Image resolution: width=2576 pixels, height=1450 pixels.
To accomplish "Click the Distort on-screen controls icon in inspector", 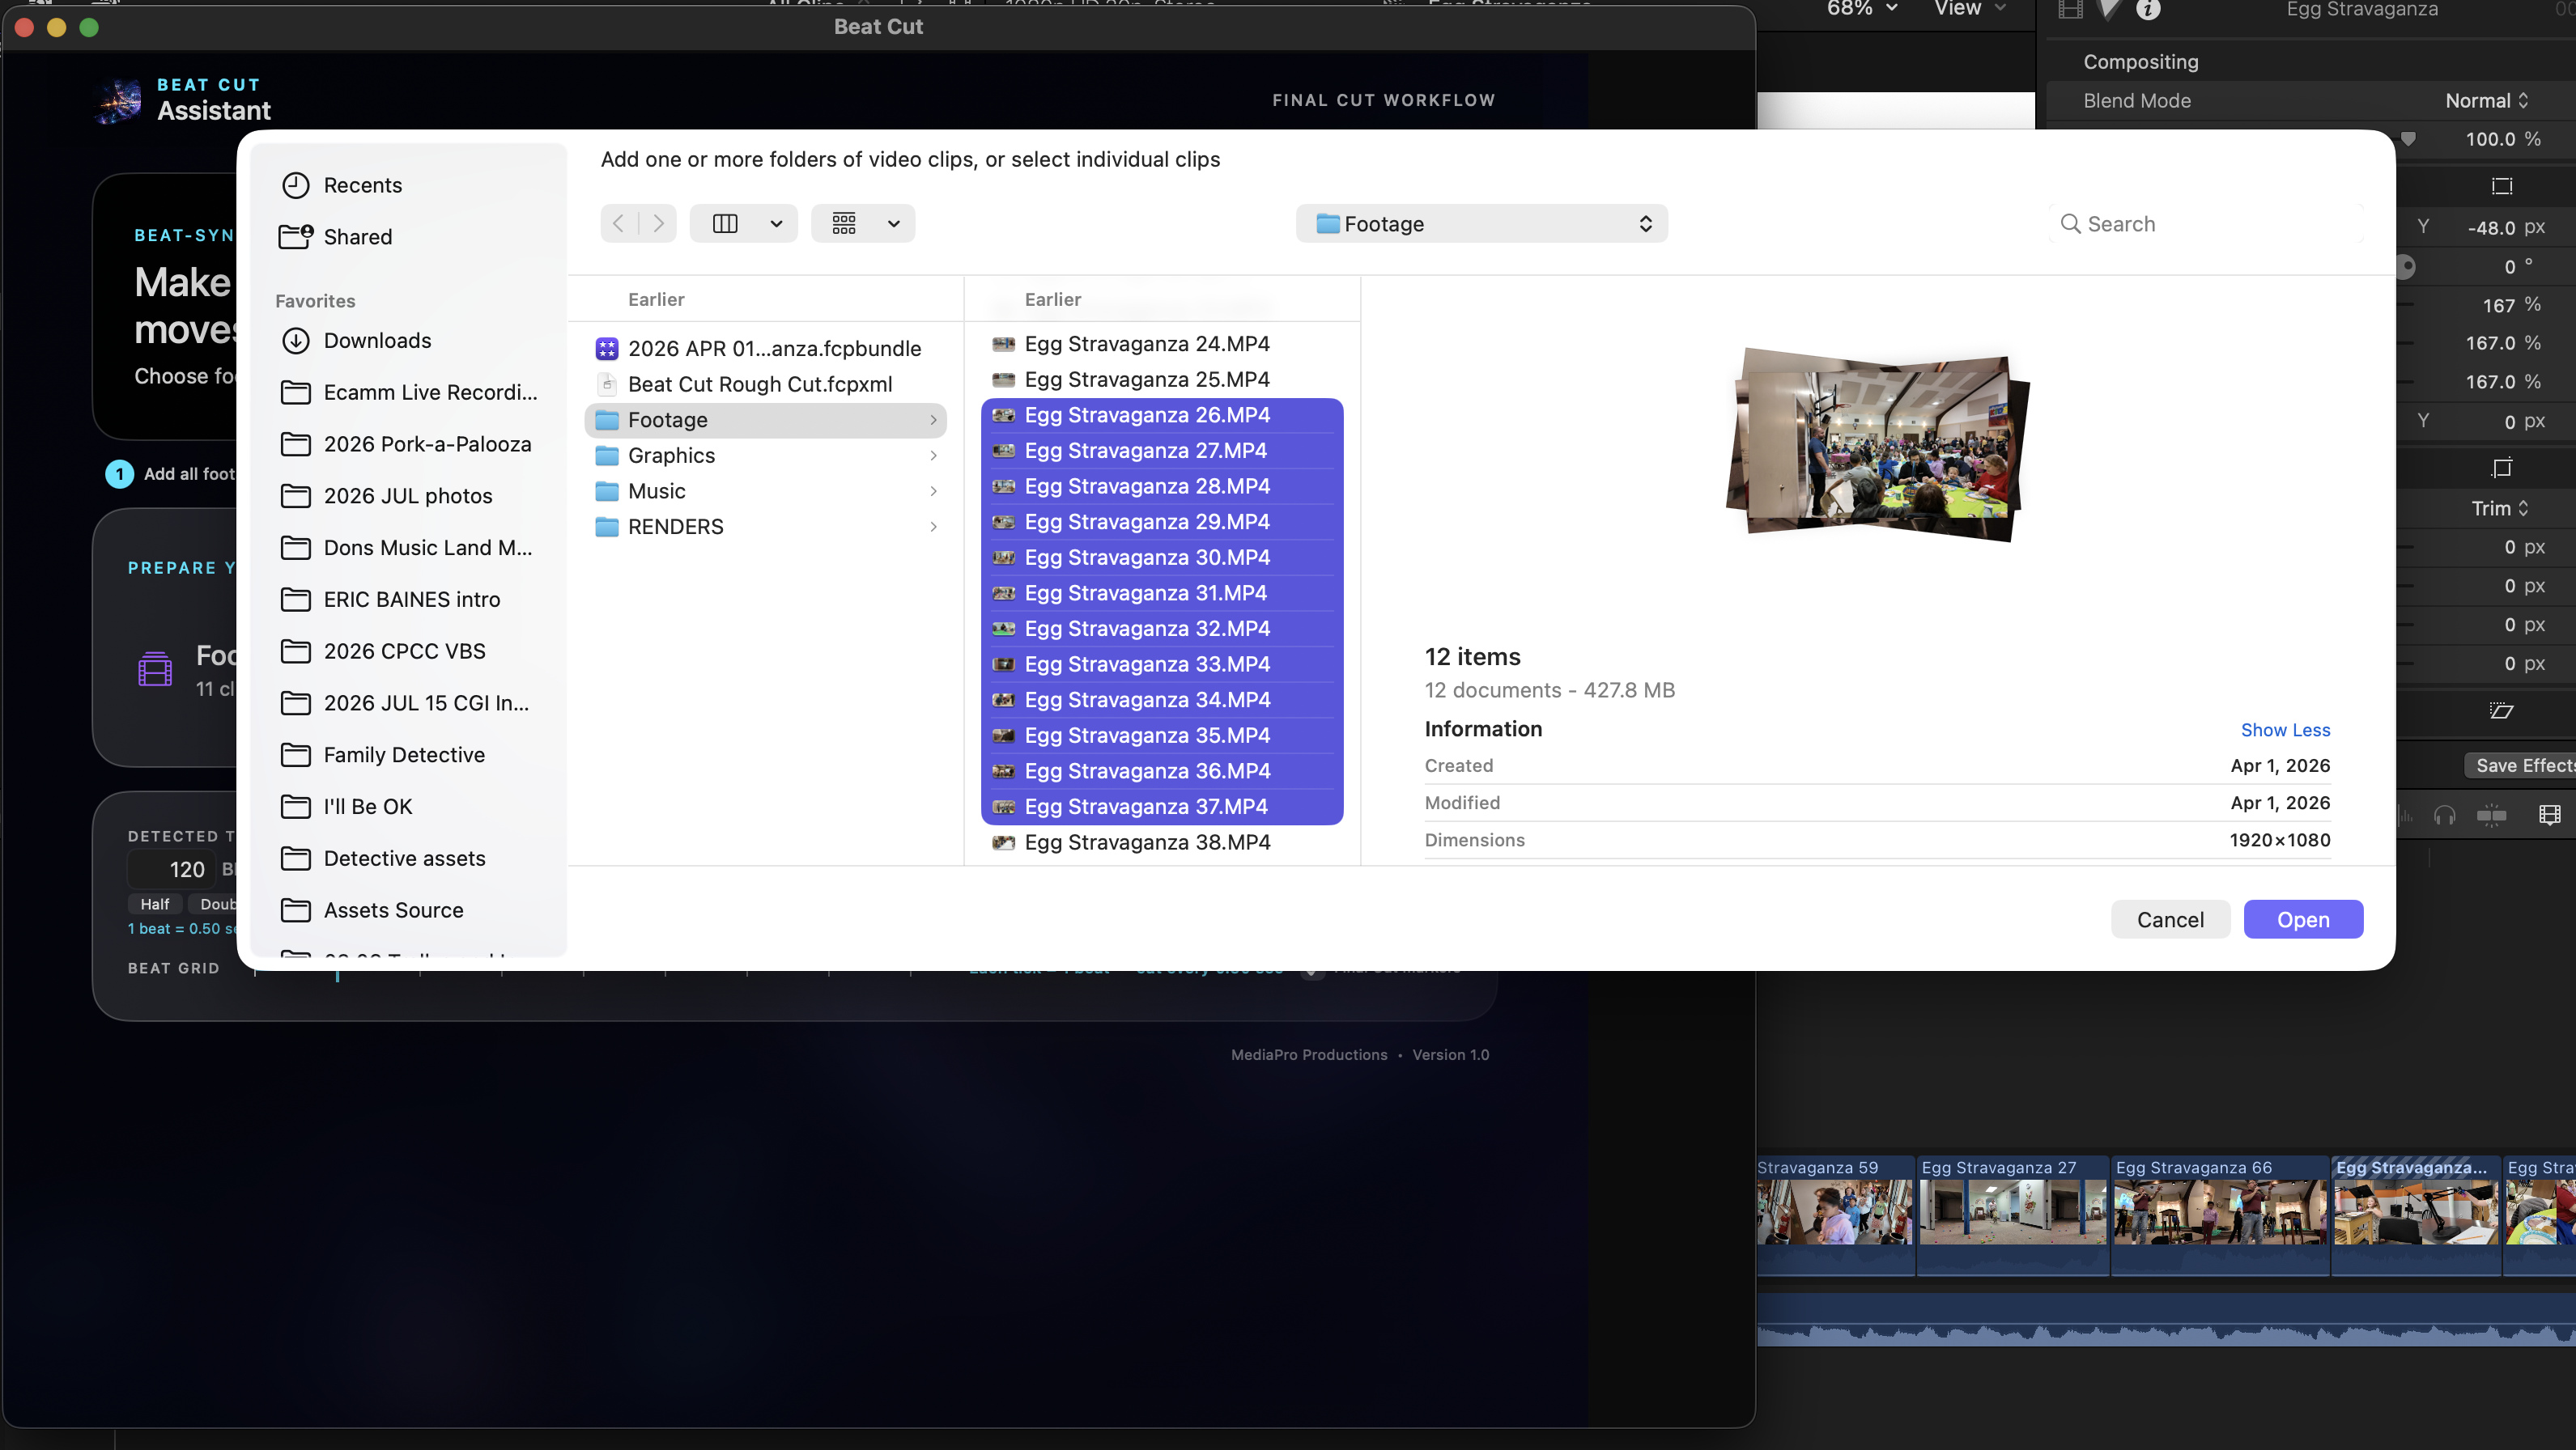I will [2501, 710].
